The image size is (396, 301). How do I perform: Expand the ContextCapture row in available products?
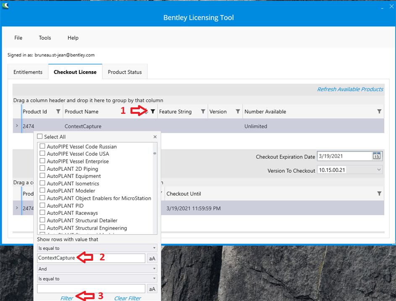17,126
